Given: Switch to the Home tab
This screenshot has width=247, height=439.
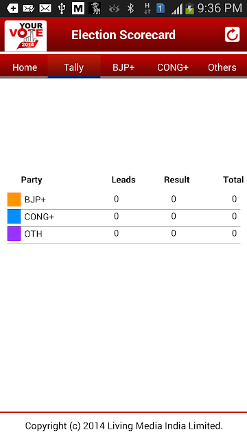Looking at the screenshot, I should [25, 67].
